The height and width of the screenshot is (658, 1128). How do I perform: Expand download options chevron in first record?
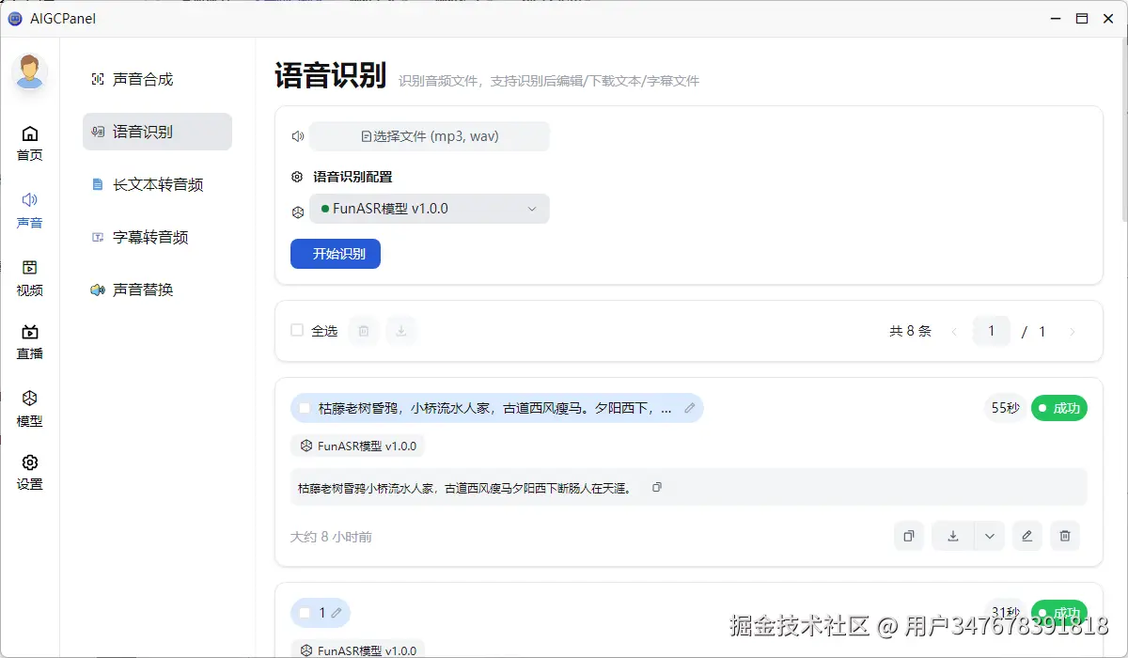990,536
